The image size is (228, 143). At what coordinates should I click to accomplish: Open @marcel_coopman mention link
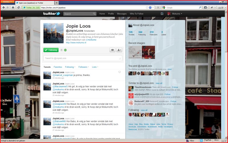[63, 75]
